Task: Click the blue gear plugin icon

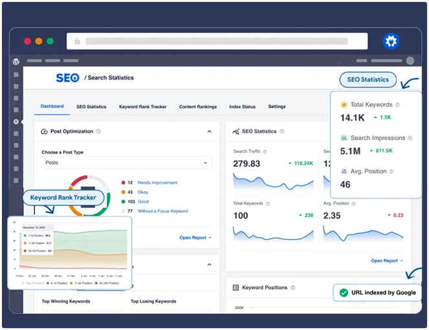Action: pyautogui.click(x=391, y=41)
